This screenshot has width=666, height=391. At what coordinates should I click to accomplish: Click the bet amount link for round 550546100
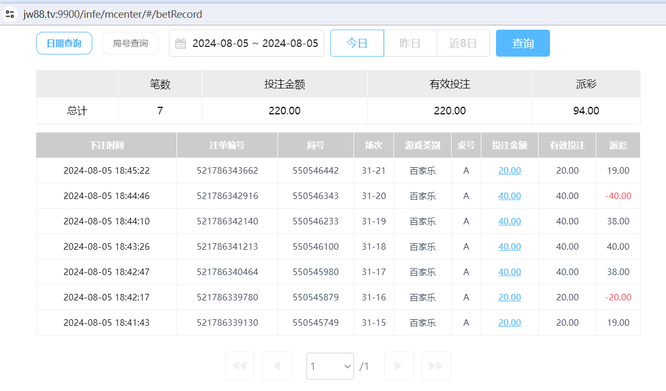point(509,246)
